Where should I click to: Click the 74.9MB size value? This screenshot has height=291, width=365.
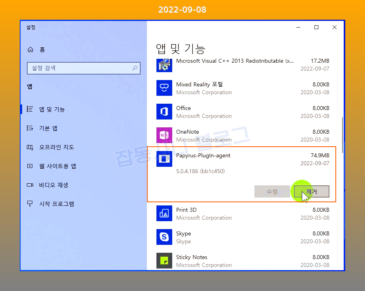tap(320, 155)
